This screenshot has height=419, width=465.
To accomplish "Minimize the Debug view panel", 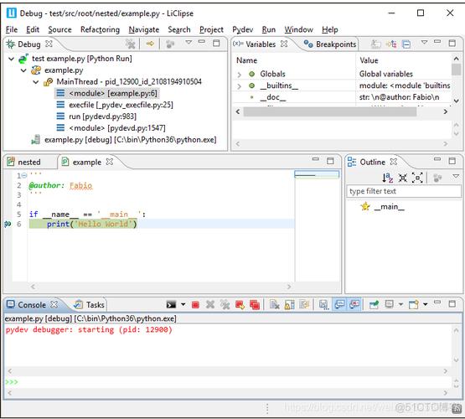I will coord(202,42).
